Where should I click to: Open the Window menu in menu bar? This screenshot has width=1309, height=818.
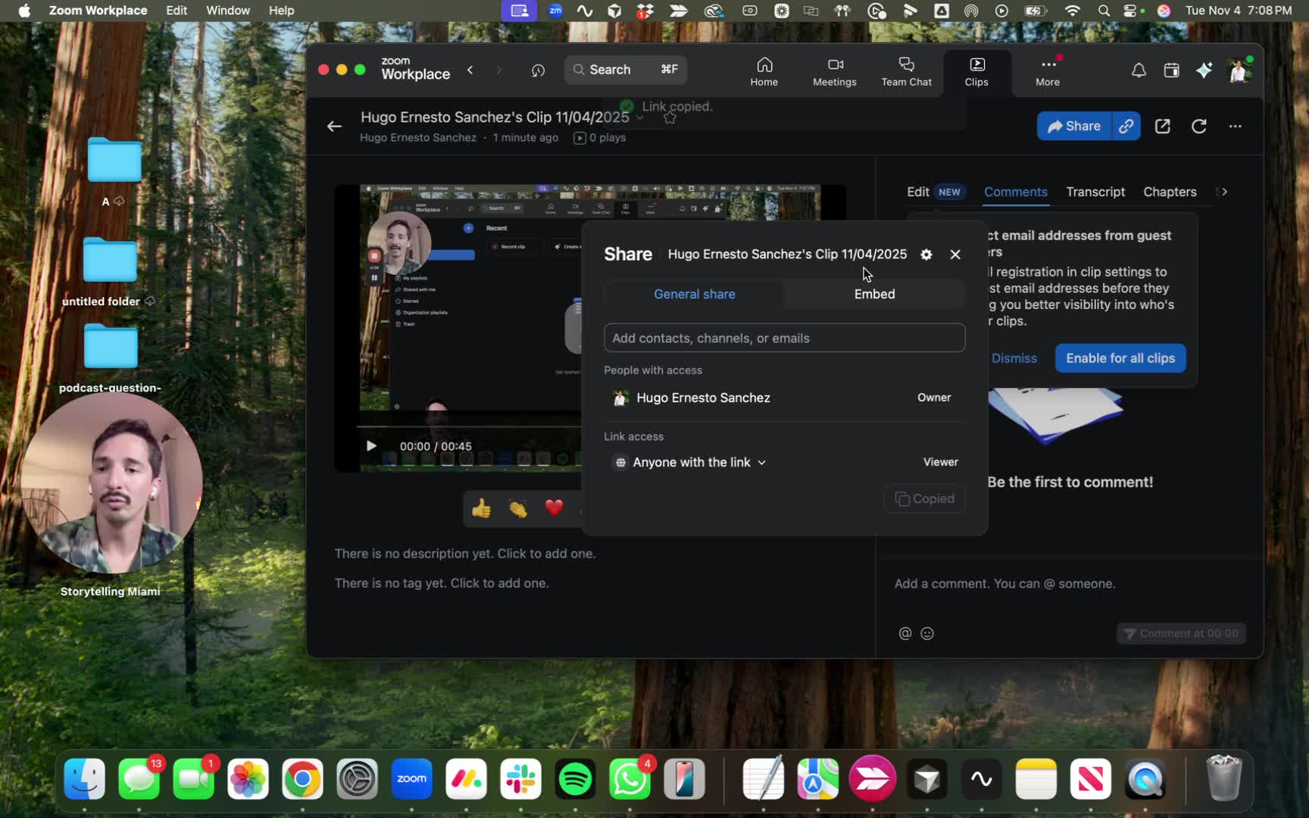pos(228,10)
